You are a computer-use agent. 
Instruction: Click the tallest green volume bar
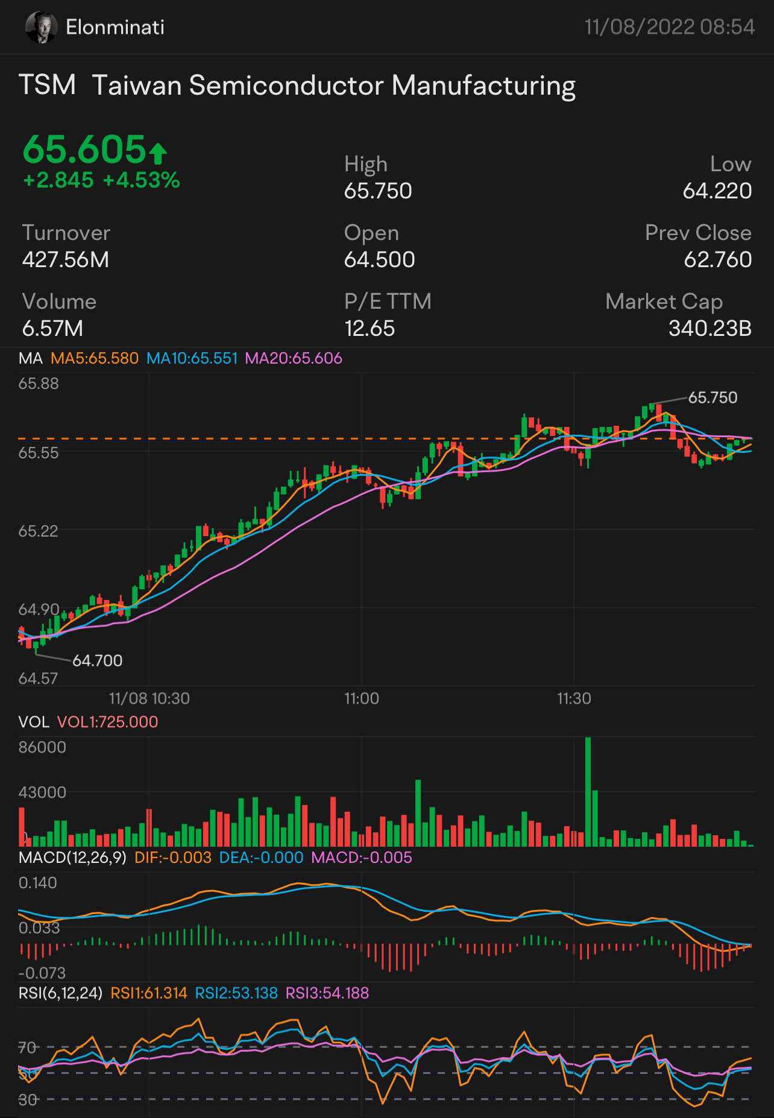coord(588,792)
